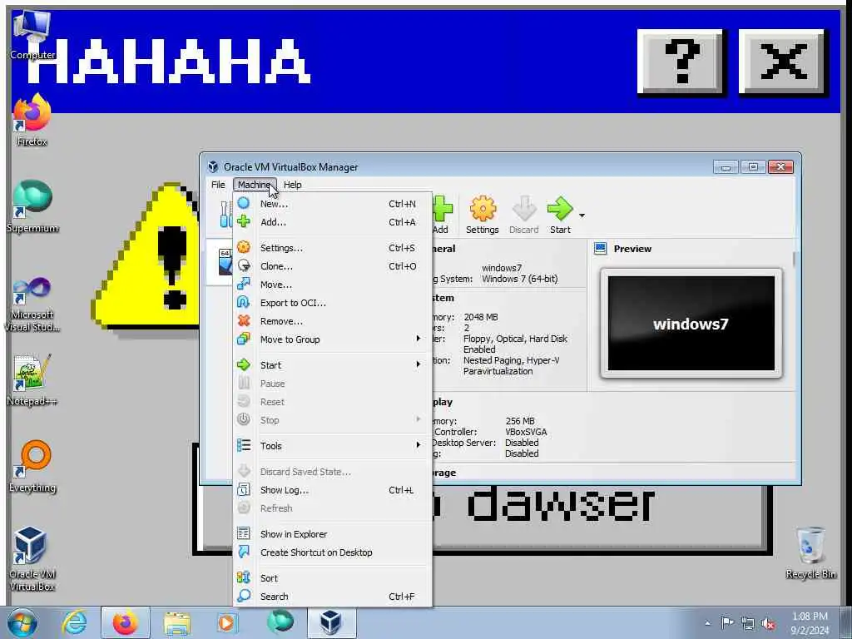The height and width of the screenshot is (639, 852).
Task: Select the Recycle Bin desktop icon
Action: (x=810, y=552)
